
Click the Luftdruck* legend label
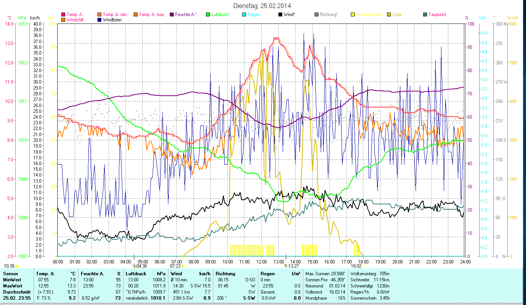click(x=221, y=15)
